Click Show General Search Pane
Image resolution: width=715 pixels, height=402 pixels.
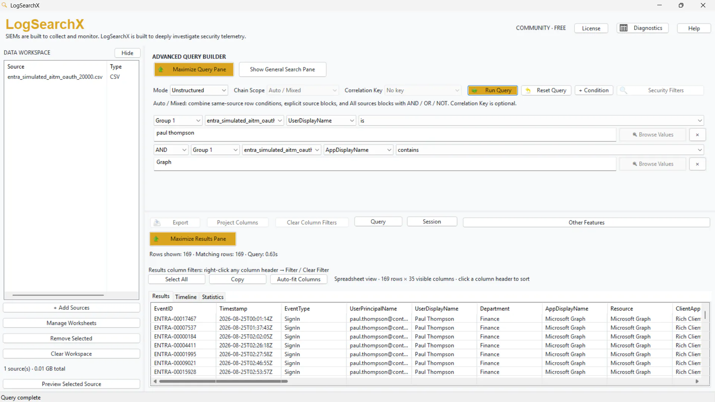282,70
